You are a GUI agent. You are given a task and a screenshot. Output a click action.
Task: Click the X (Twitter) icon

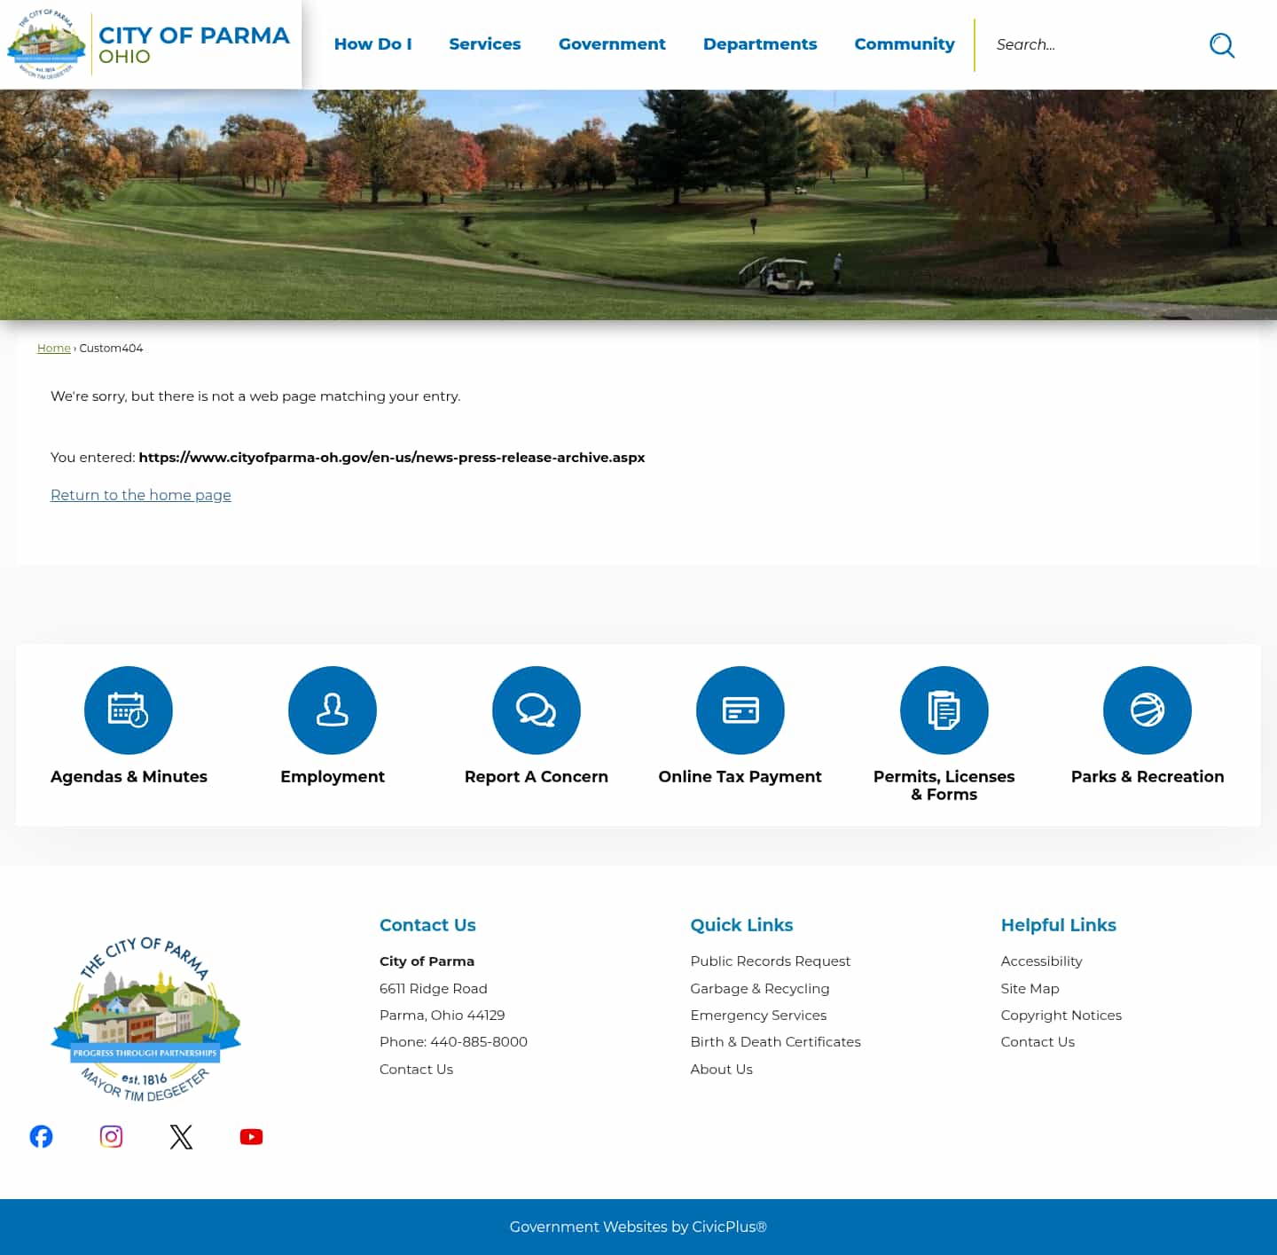(181, 1136)
